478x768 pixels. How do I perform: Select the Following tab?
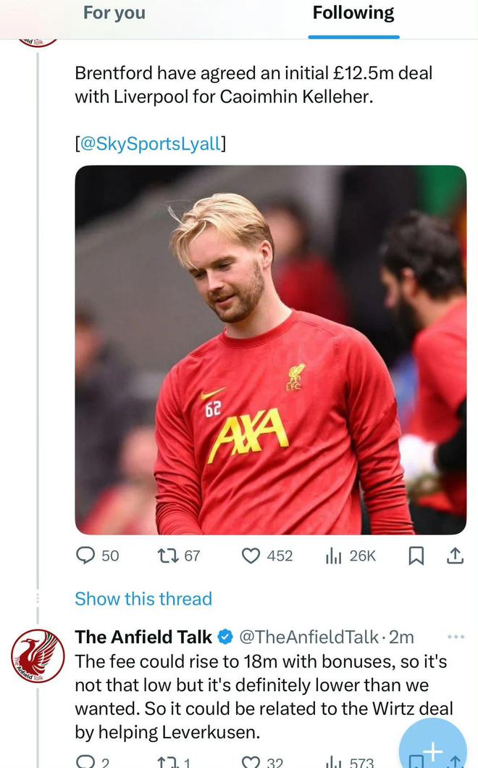point(353,13)
